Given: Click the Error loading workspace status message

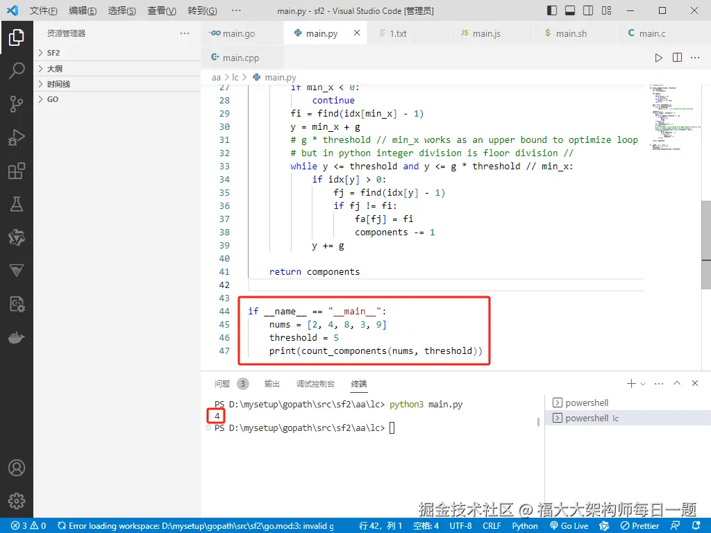Looking at the screenshot, I should click(x=196, y=526).
